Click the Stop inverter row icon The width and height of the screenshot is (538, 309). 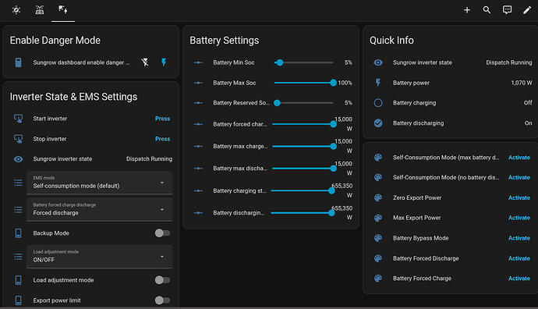click(x=19, y=139)
